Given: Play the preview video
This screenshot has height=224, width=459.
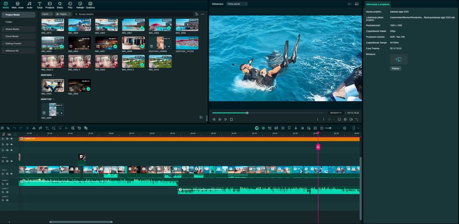Looking at the screenshot, I should coord(225,119).
